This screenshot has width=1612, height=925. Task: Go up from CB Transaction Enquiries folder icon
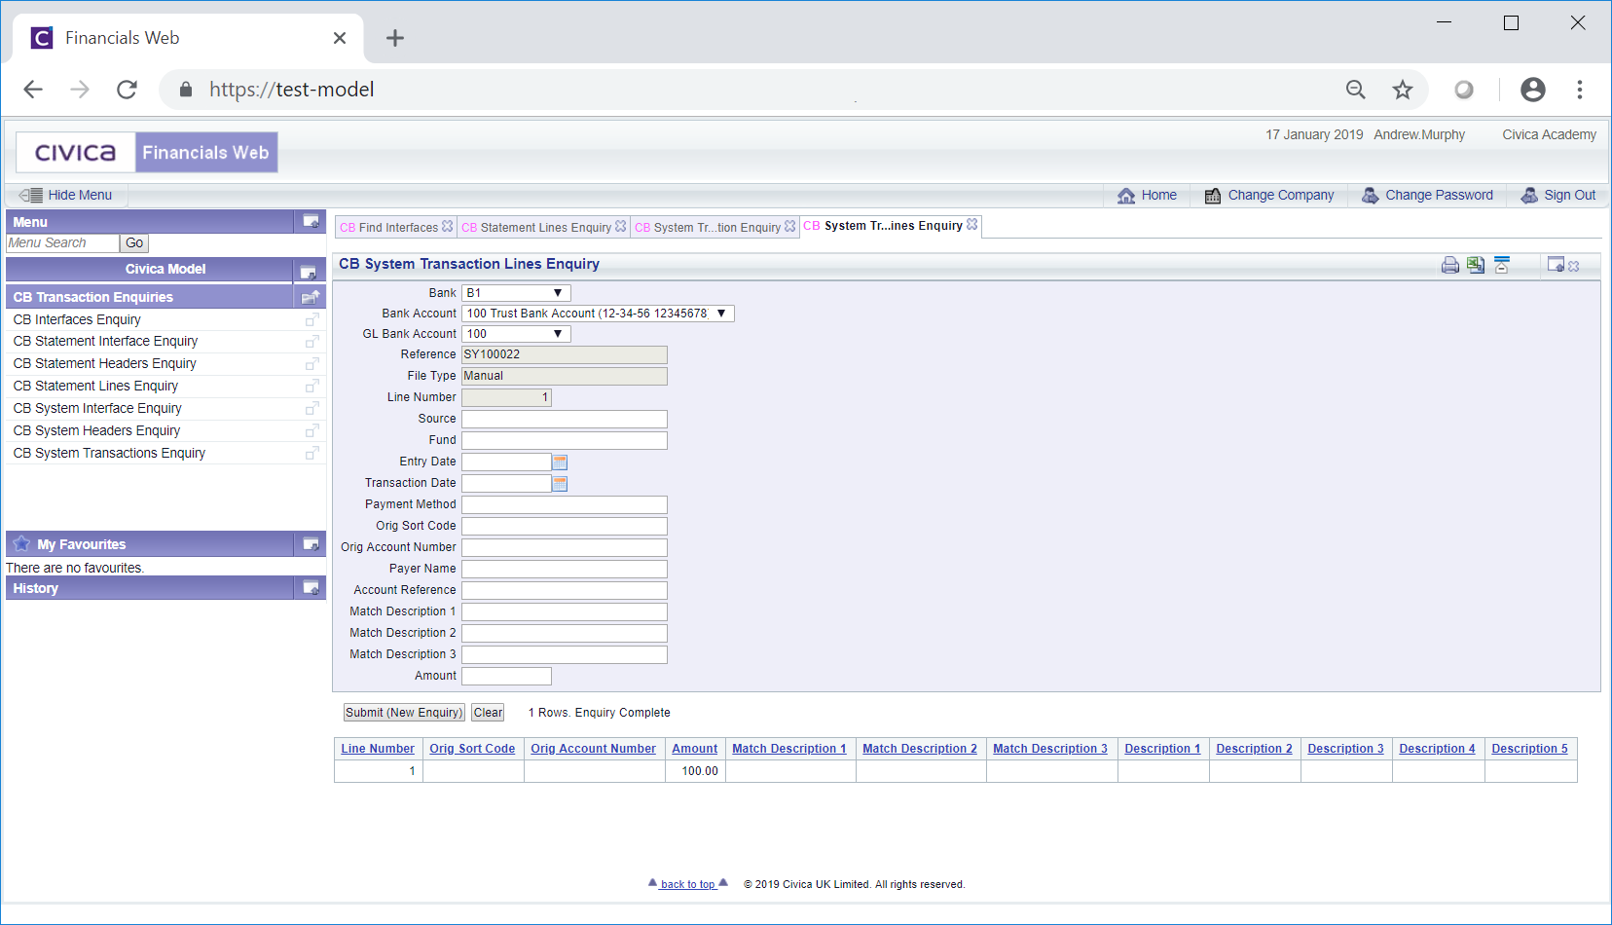pyautogui.click(x=311, y=297)
